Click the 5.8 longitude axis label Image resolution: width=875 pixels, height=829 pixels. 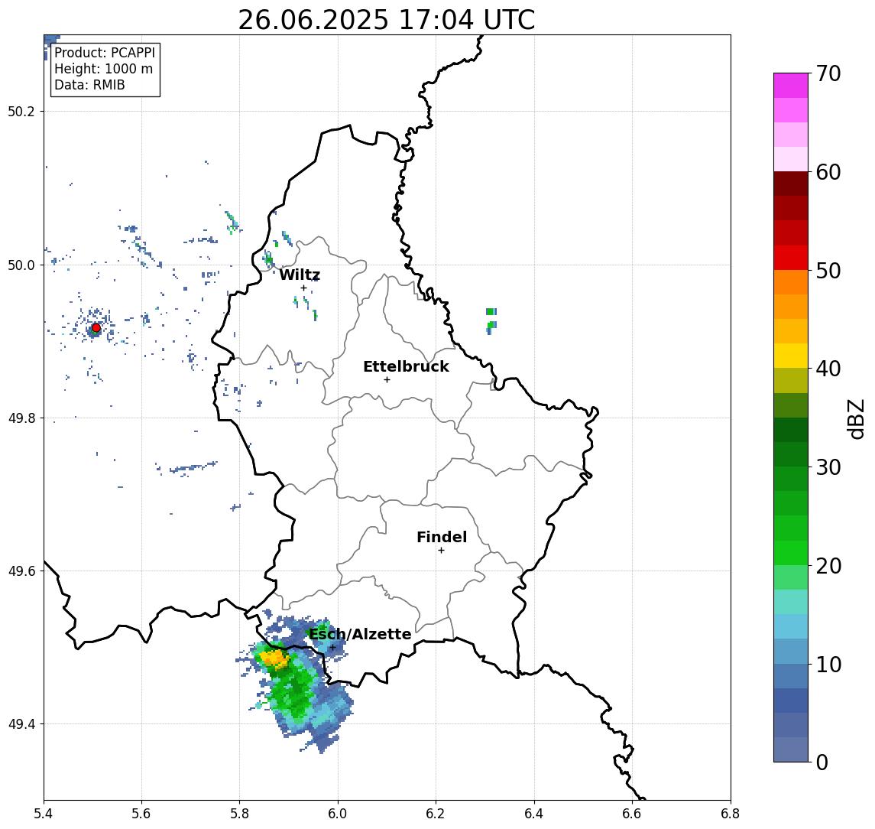[x=239, y=814]
